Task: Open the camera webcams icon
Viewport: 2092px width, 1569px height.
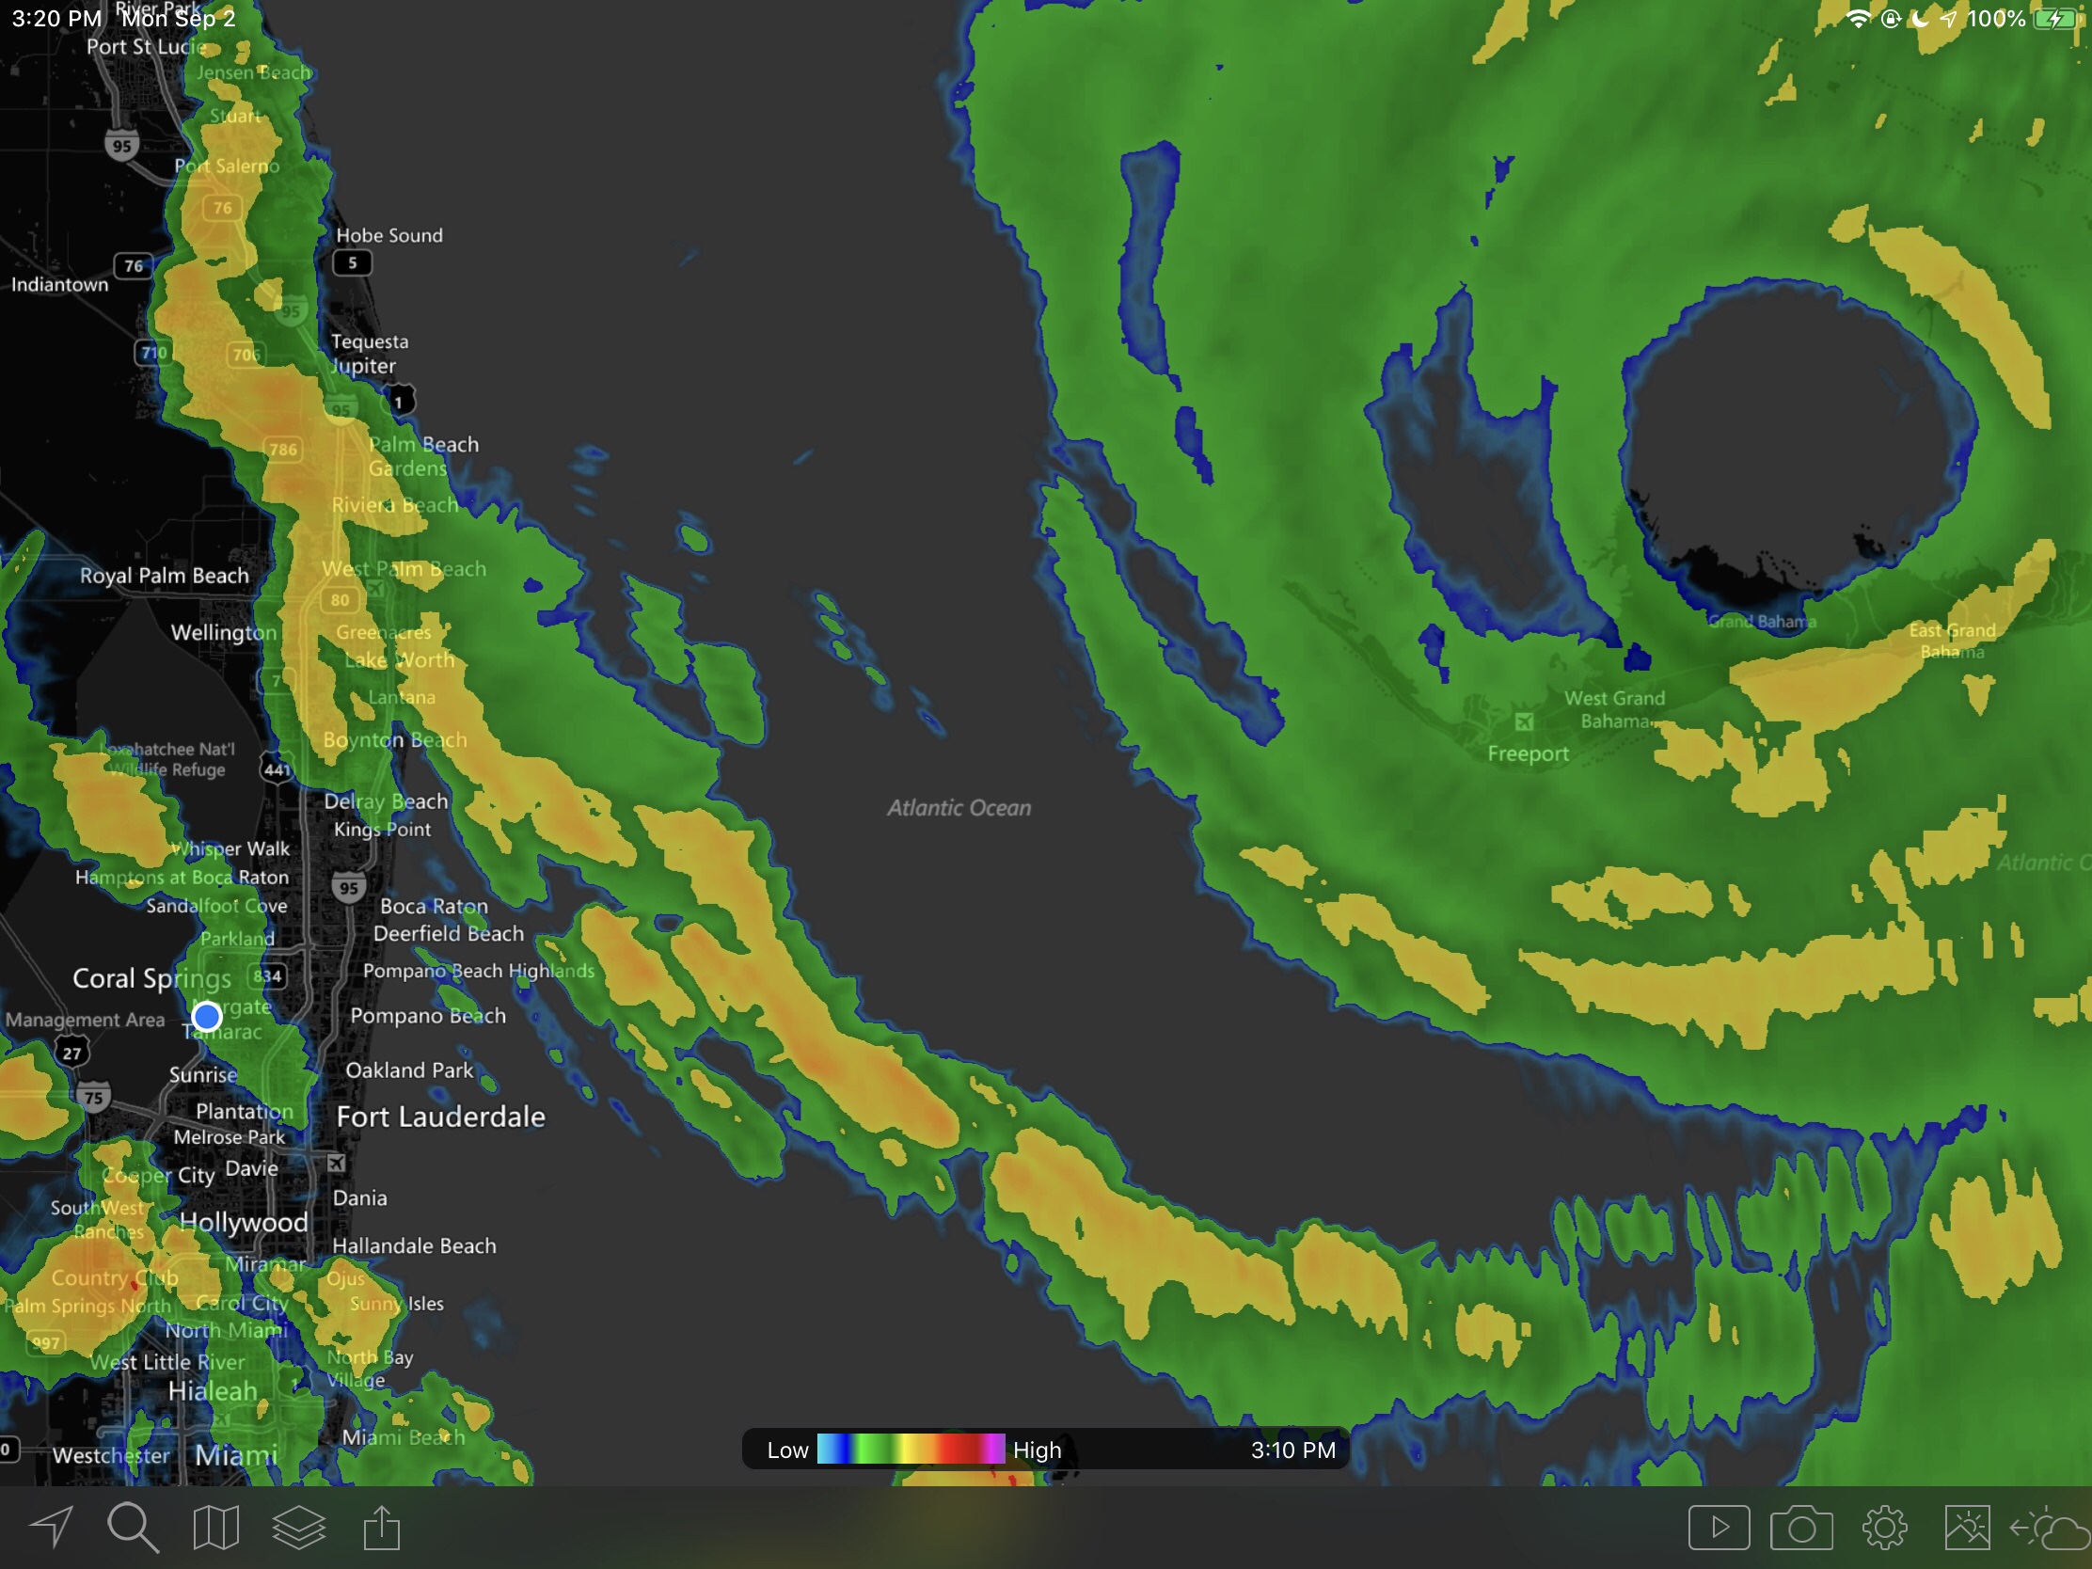Action: (1800, 1527)
